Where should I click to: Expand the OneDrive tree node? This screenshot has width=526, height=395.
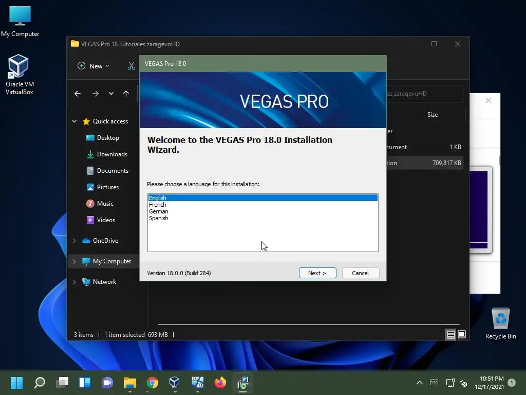[74, 241]
